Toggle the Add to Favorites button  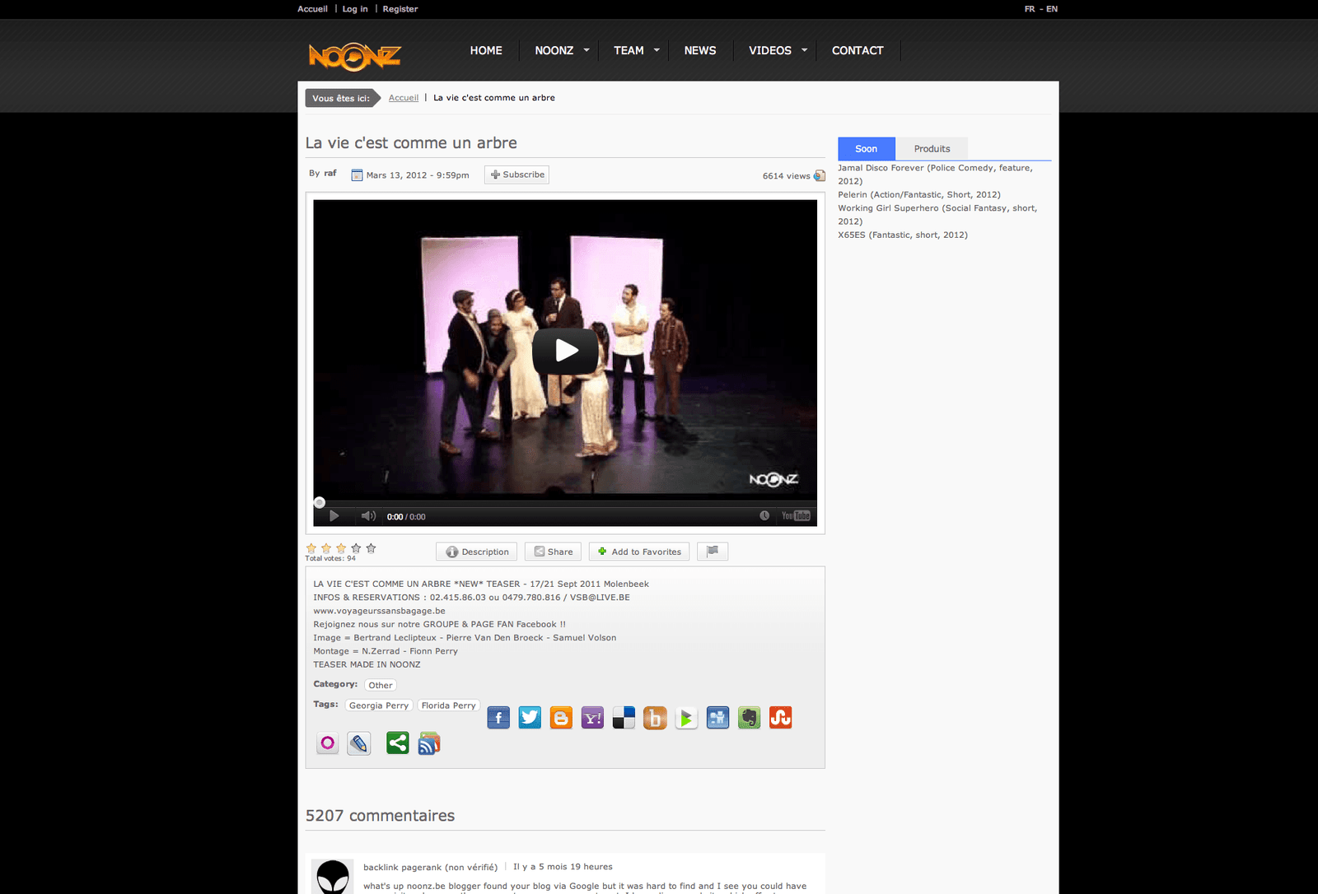click(x=639, y=552)
